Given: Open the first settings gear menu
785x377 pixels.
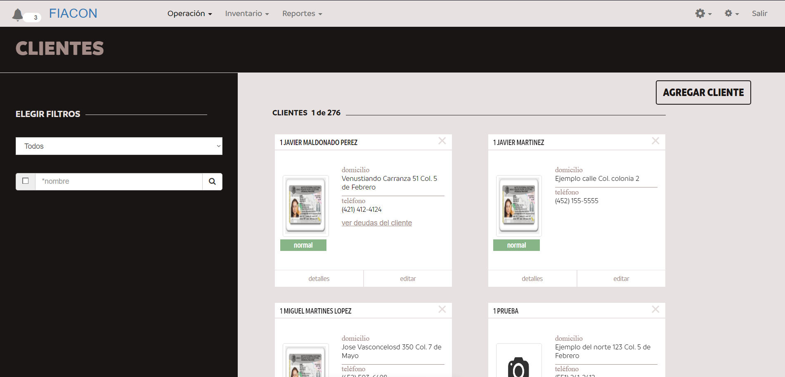Looking at the screenshot, I should [703, 13].
